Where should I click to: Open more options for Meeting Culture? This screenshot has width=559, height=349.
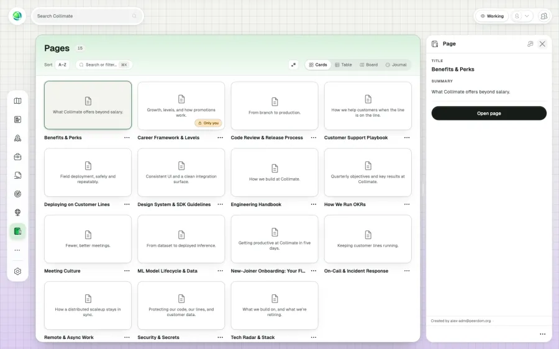click(x=127, y=271)
